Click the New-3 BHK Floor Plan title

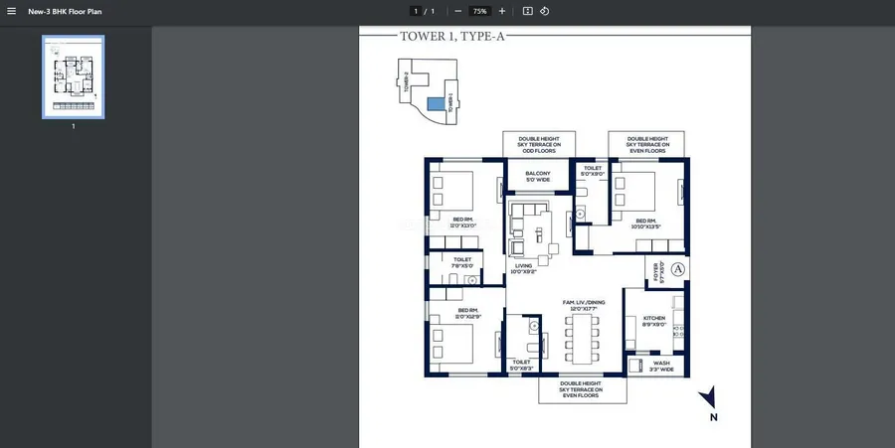click(x=65, y=11)
